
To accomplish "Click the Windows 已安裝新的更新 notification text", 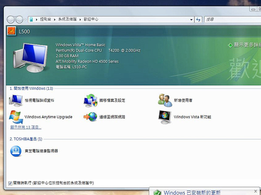I will (x=192, y=193).
